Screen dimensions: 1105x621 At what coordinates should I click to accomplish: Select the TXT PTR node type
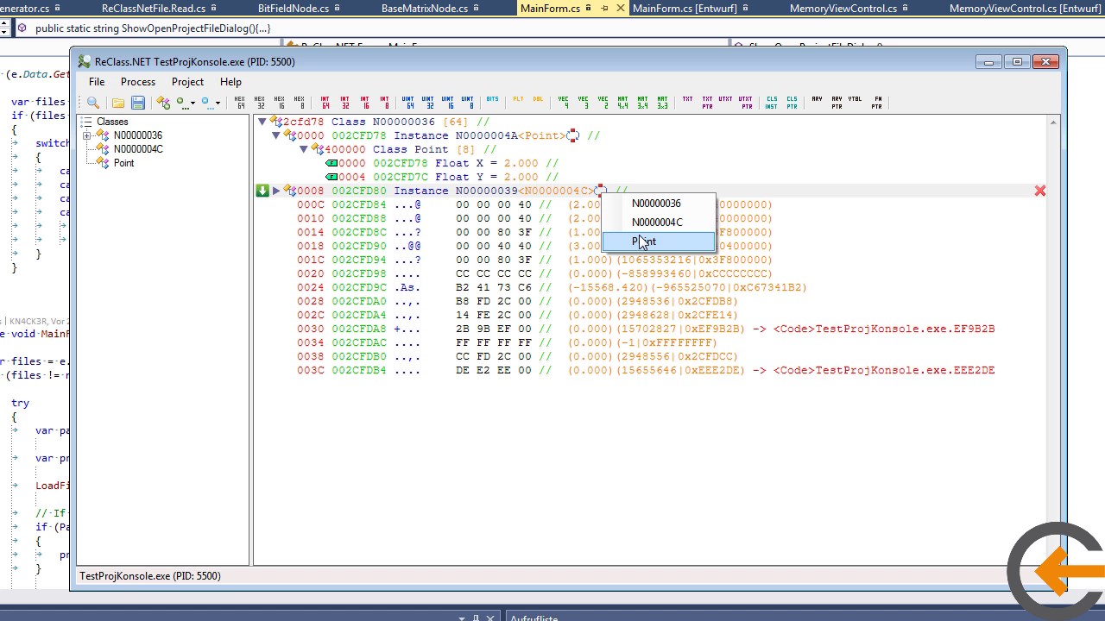tap(708, 103)
